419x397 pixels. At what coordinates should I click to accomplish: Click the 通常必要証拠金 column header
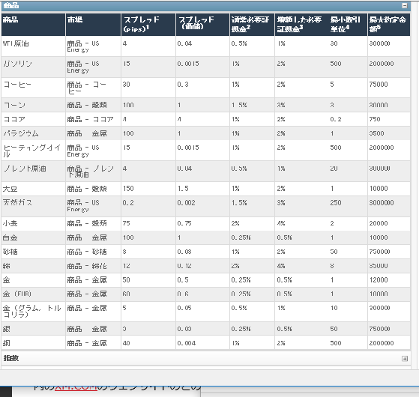point(252,25)
